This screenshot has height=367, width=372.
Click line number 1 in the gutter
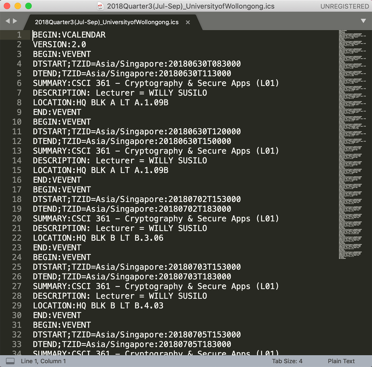pyautogui.click(x=19, y=35)
